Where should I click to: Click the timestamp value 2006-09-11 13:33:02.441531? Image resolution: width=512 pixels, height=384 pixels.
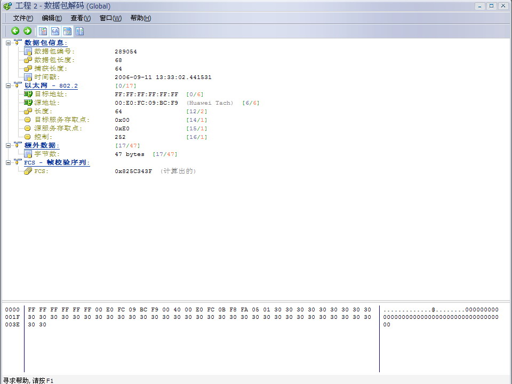tap(163, 77)
